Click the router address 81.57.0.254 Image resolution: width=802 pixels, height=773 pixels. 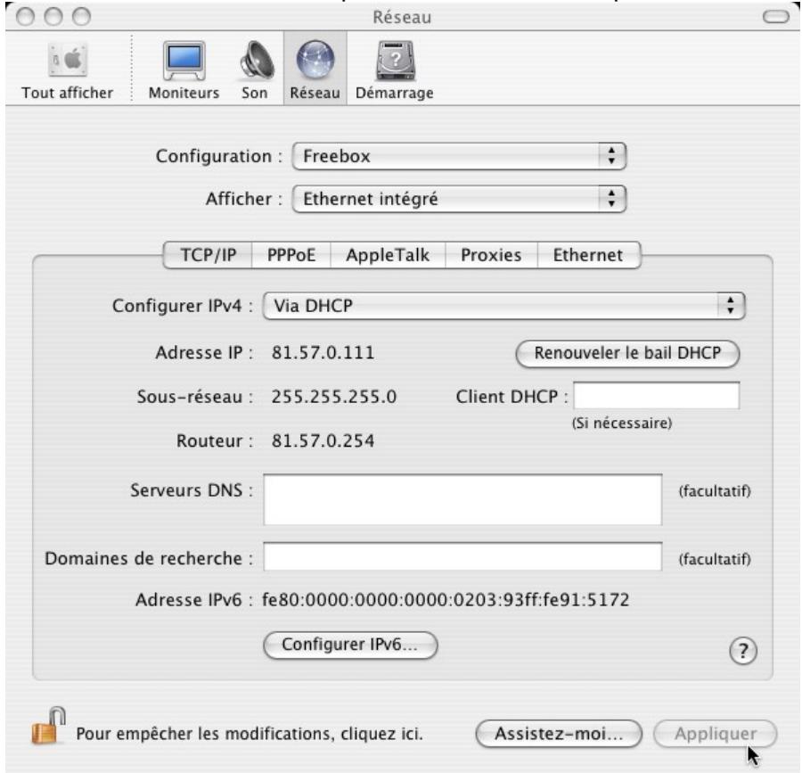(323, 441)
